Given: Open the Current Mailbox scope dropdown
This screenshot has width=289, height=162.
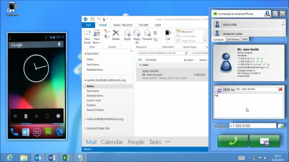Looking at the screenshot, I should (x=200, y=53).
